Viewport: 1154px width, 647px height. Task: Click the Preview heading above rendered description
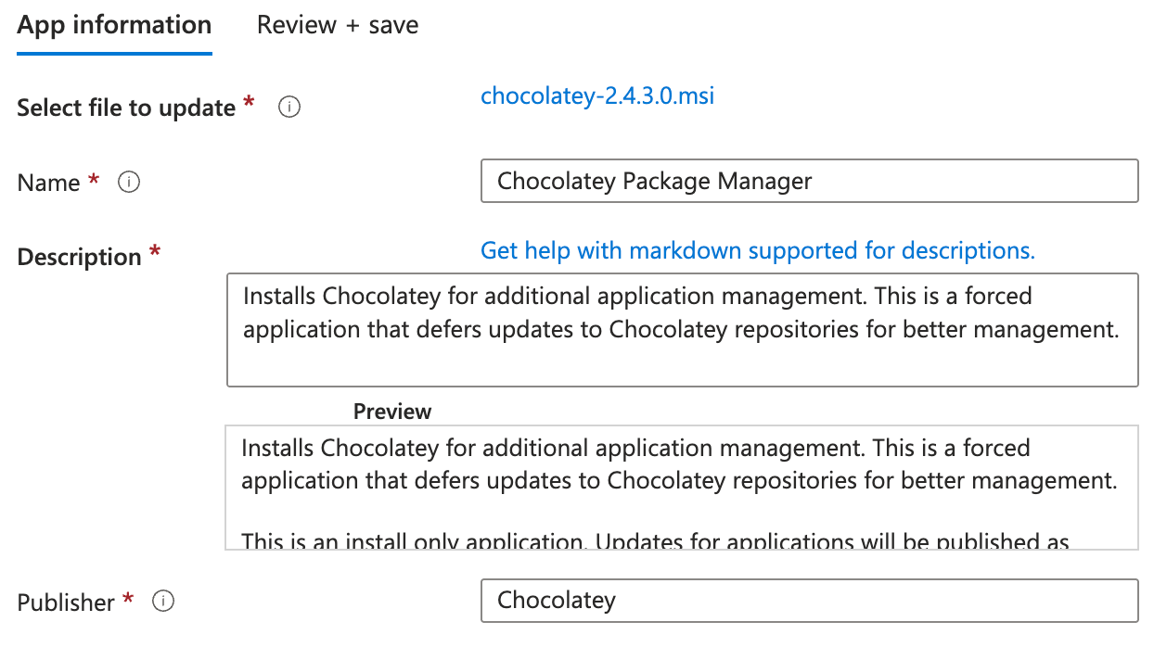(392, 411)
